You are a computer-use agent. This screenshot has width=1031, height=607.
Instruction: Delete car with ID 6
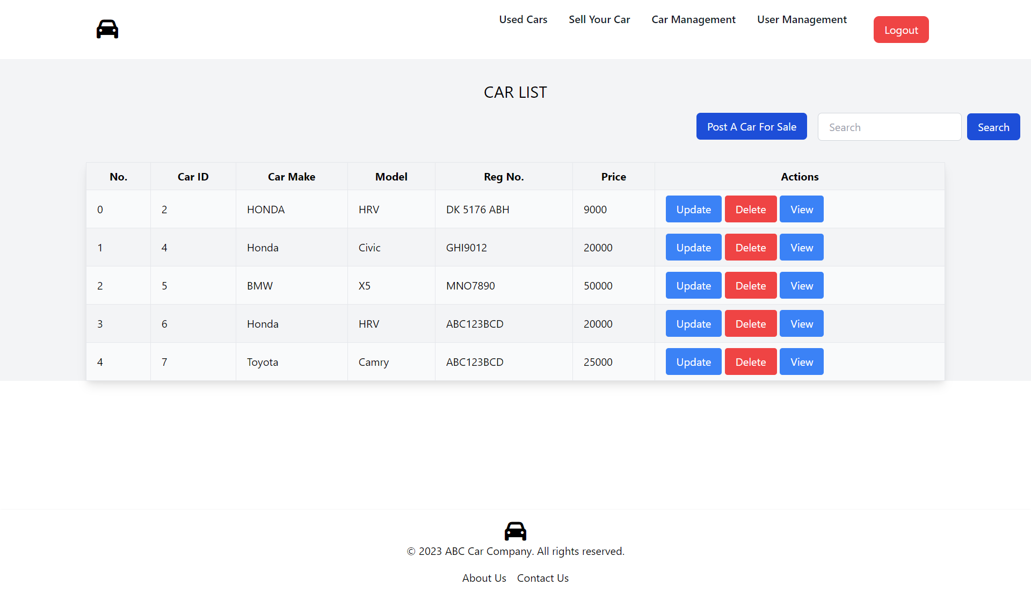click(x=750, y=324)
